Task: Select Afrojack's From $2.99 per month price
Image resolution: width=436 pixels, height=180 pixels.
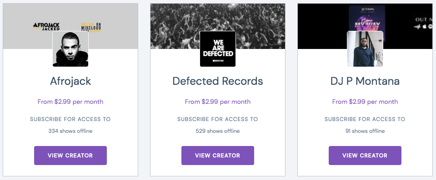Action: click(x=70, y=102)
